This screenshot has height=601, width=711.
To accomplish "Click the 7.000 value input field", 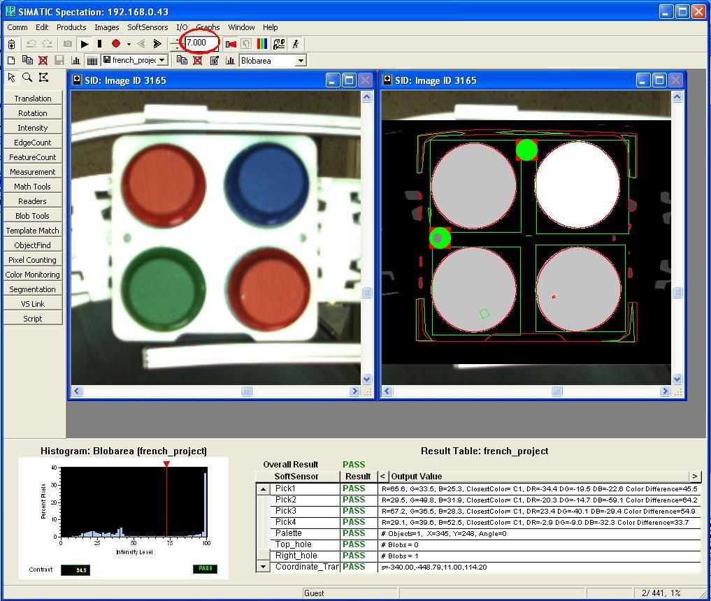I will [x=200, y=43].
